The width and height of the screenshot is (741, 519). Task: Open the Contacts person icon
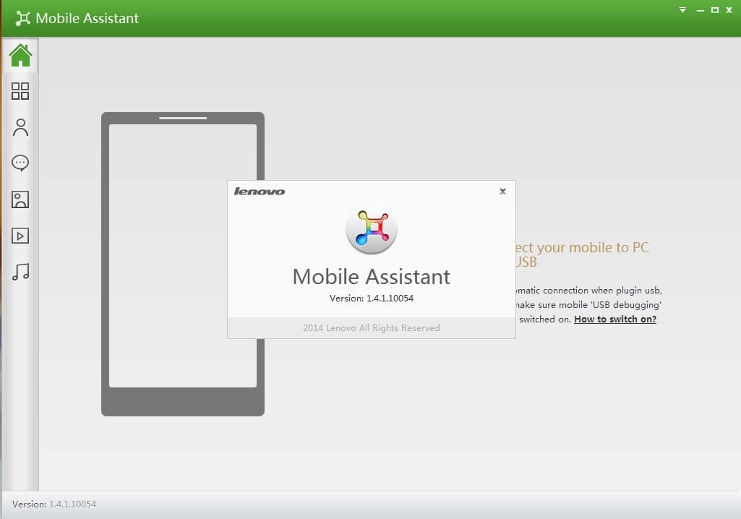coord(20,128)
